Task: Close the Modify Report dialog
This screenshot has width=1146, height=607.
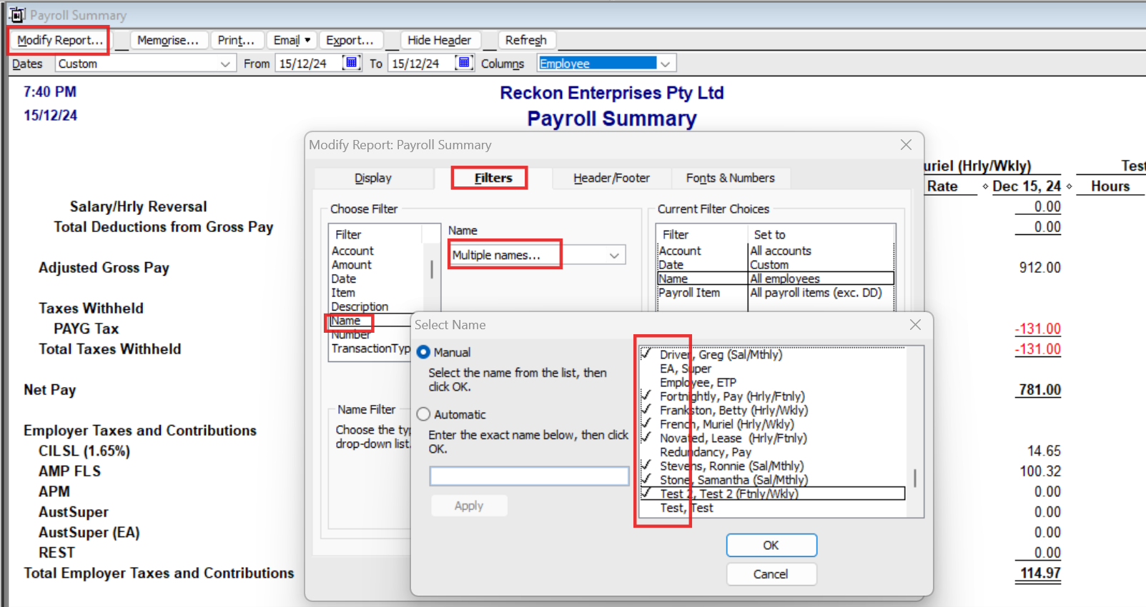Action: 906,145
